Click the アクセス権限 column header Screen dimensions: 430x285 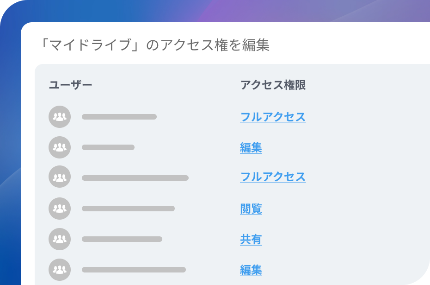[x=273, y=85]
